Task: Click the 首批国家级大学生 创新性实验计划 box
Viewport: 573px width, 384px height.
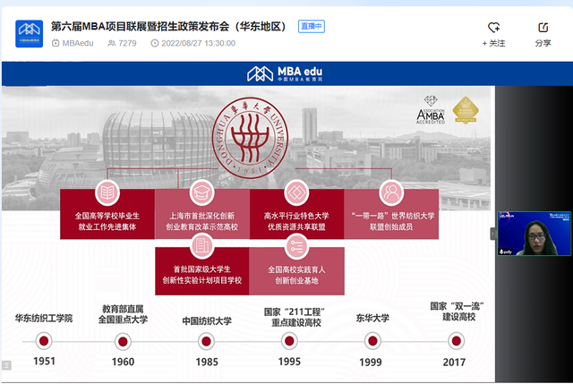Action: (202, 271)
